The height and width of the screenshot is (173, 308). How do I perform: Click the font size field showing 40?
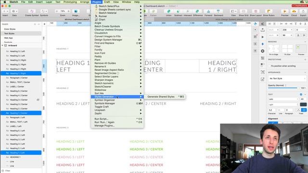coord(303,99)
